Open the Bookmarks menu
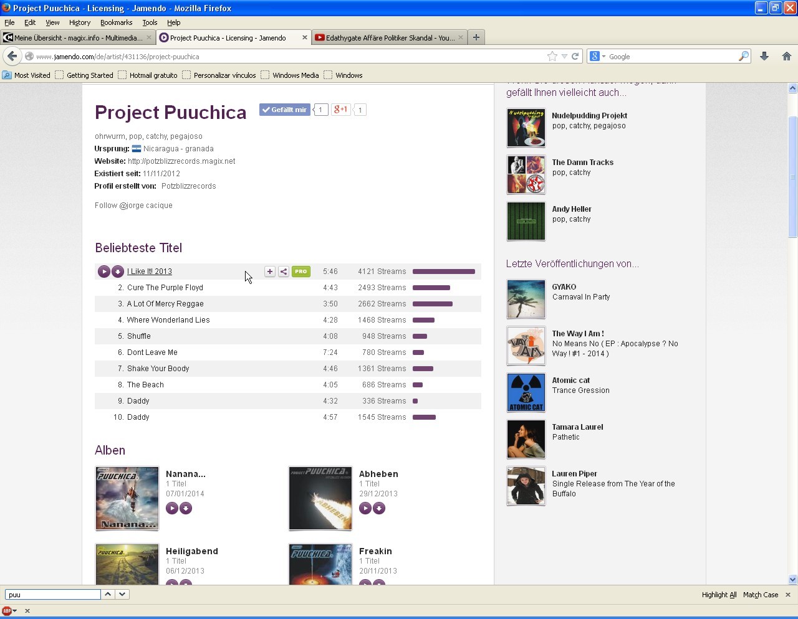This screenshot has height=619, width=798. click(x=116, y=22)
